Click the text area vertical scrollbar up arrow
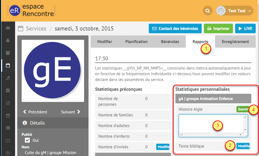The height and width of the screenshot is (156, 259). 245,117
